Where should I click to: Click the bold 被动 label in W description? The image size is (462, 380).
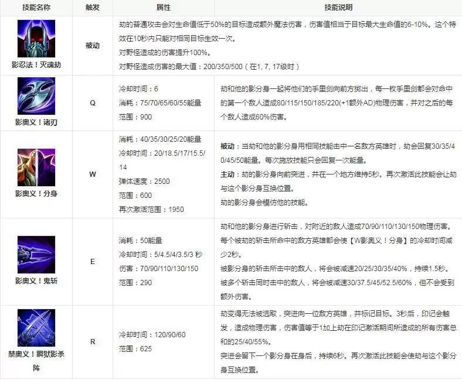coord(227,146)
